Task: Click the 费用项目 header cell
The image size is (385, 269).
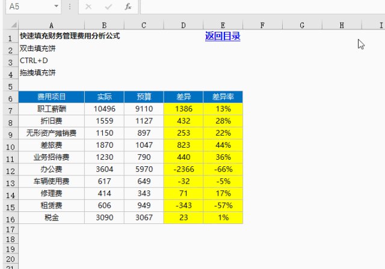Action: click(x=52, y=97)
